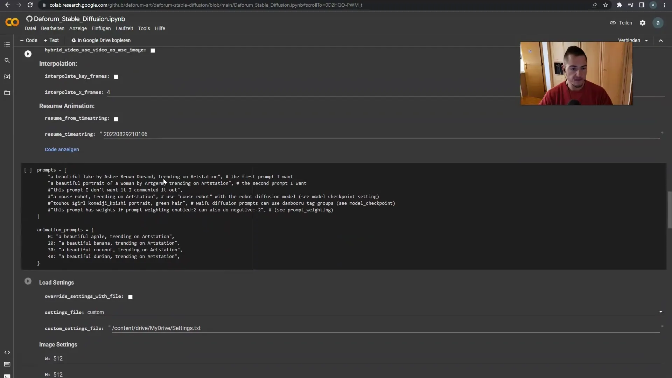Go forward with the browser forward arrow

(x=19, y=5)
